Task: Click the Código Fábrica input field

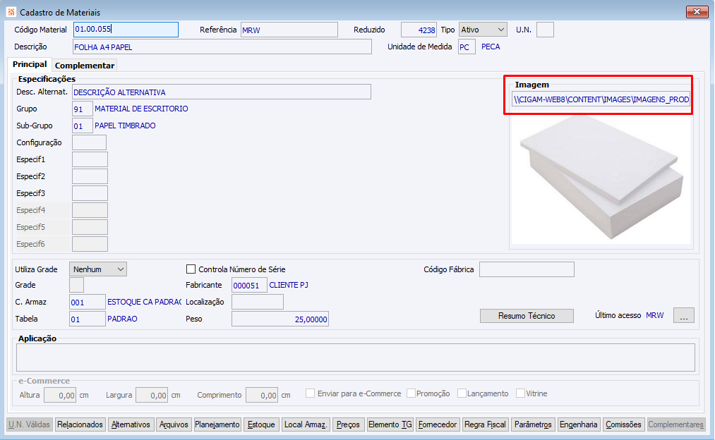Action: point(527,269)
